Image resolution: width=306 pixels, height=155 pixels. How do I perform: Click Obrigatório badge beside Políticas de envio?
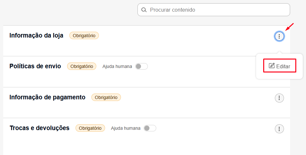click(x=82, y=66)
